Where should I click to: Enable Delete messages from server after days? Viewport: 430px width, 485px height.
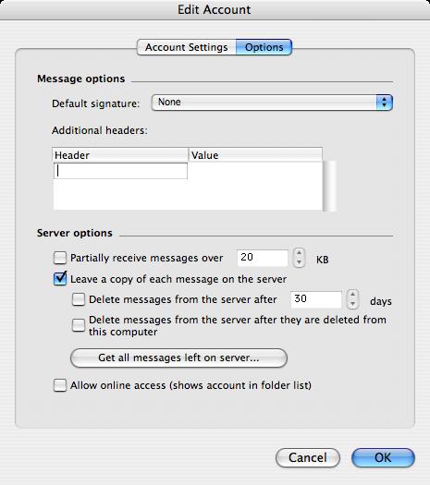coord(79,299)
